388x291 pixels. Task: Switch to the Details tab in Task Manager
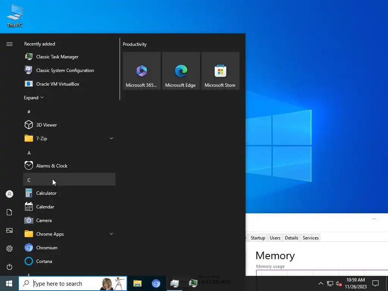coord(291,238)
